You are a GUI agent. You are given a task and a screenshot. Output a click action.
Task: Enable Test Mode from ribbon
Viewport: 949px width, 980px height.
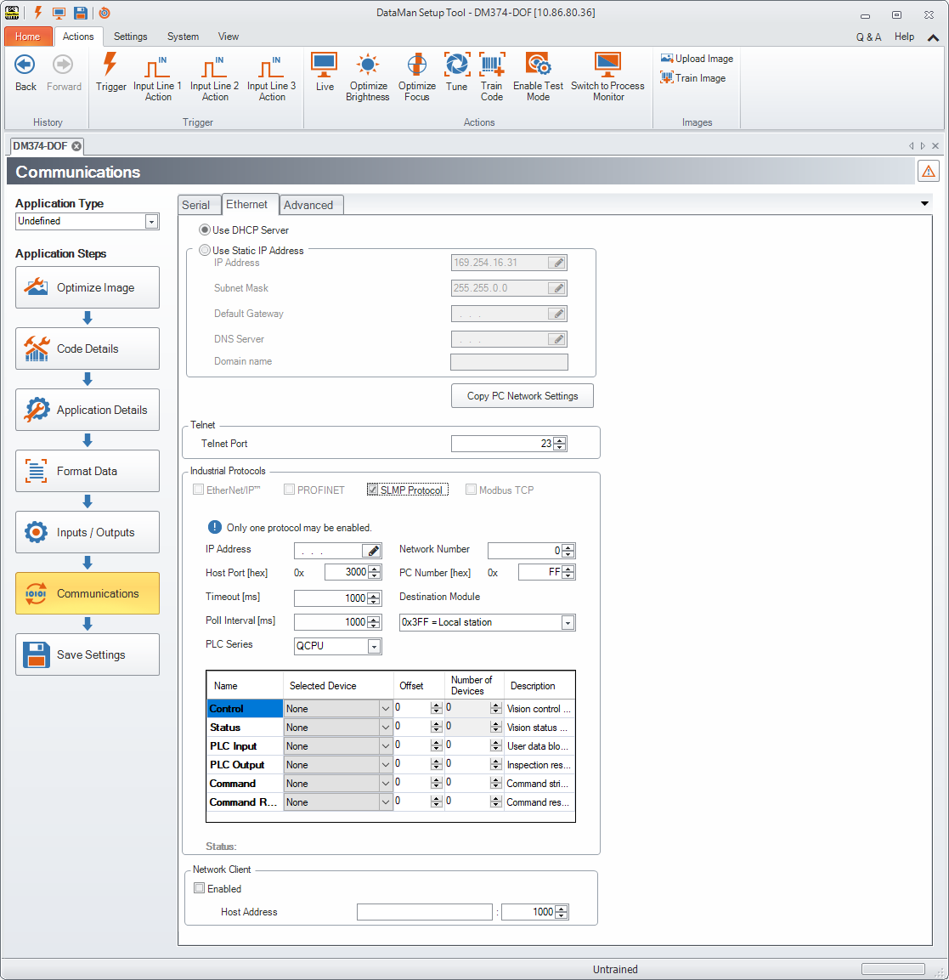click(538, 66)
